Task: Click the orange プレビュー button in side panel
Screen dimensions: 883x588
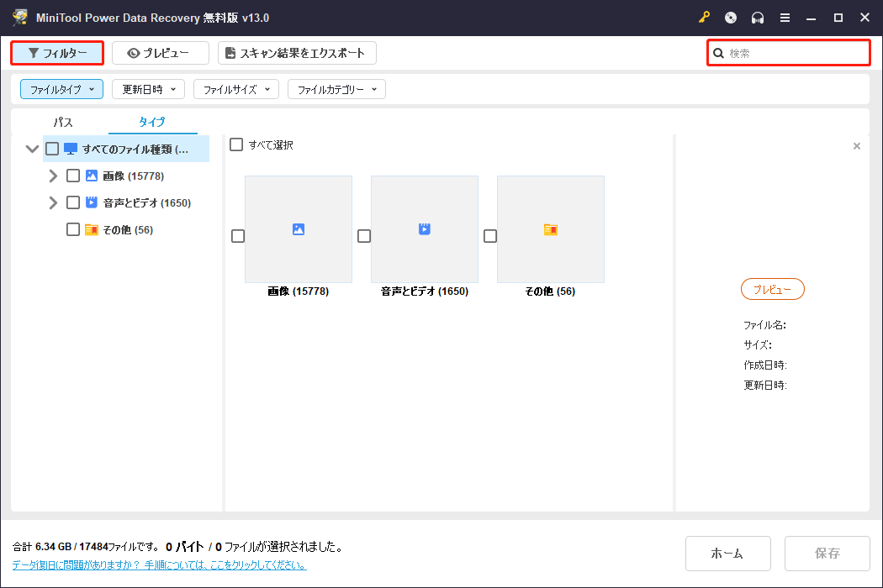Action: pyautogui.click(x=772, y=289)
